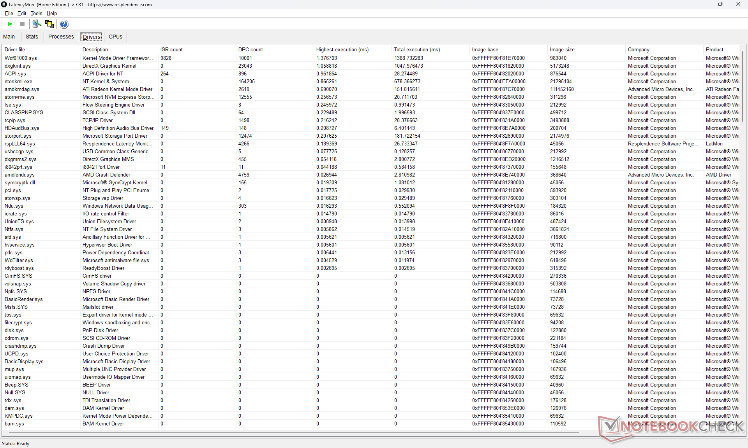Sort by Highest execution (ms) column header
The height and width of the screenshot is (448, 748).
[342, 49]
